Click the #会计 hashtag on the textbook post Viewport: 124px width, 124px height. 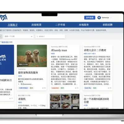point(90,54)
